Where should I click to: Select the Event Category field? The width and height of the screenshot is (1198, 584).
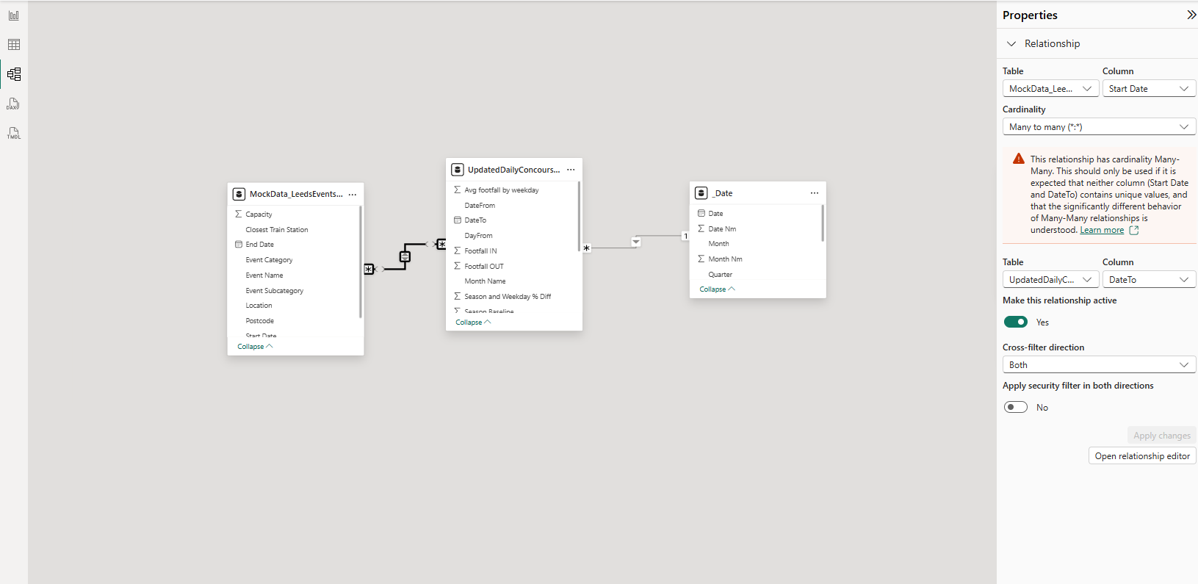click(x=269, y=260)
